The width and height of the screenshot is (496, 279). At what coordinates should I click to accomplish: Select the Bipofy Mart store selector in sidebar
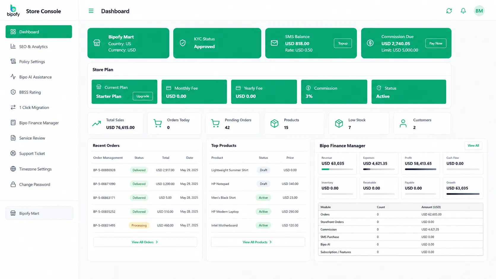pyautogui.click(x=39, y=213)
